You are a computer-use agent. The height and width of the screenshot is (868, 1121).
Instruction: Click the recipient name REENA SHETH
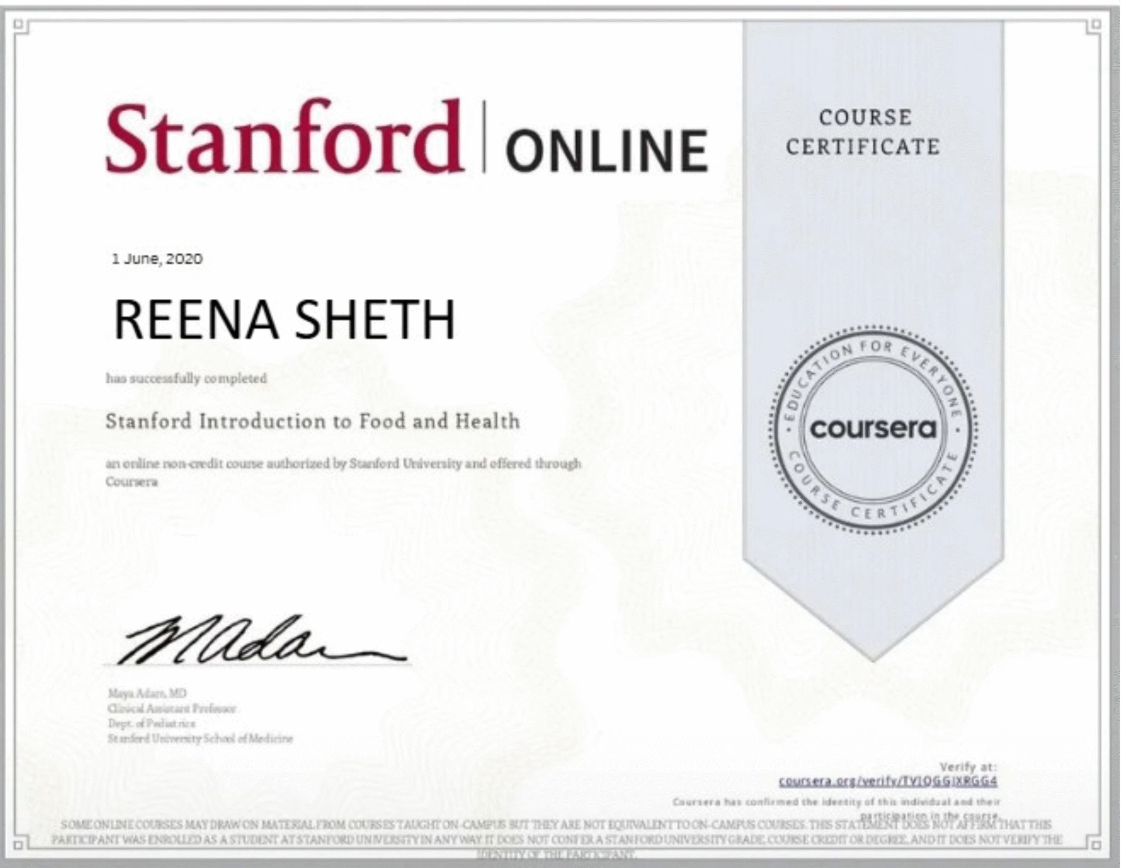click(x=284, y=320)
